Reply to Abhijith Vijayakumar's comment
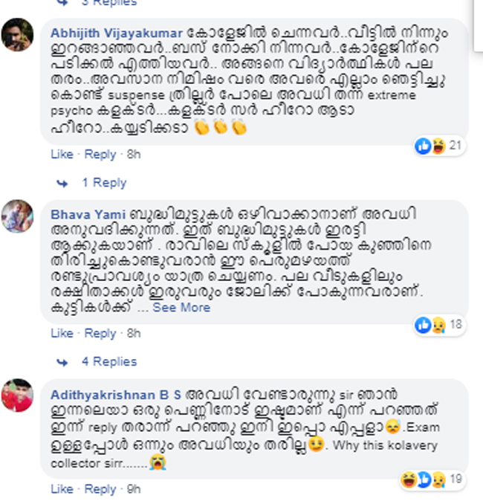The height and width of the screenshot is (504, 483). click(x=100, y=155)
